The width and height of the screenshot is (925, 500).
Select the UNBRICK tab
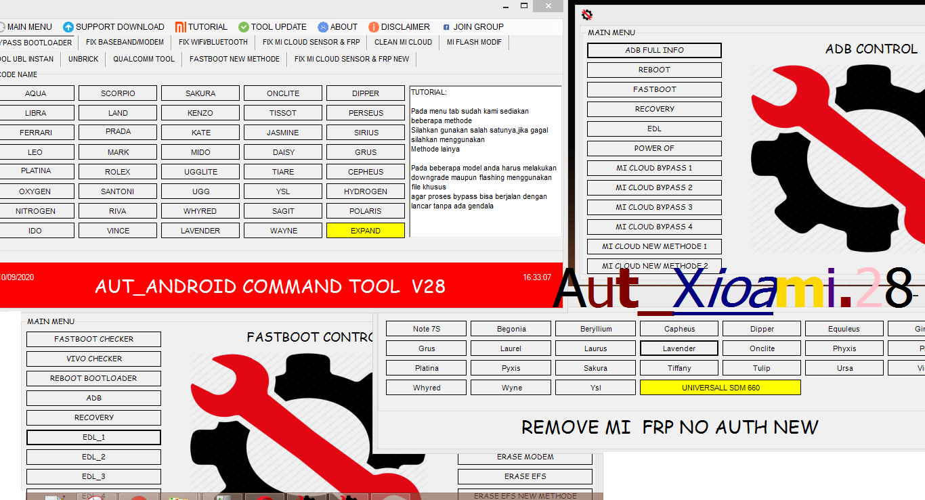click(83, 60)
